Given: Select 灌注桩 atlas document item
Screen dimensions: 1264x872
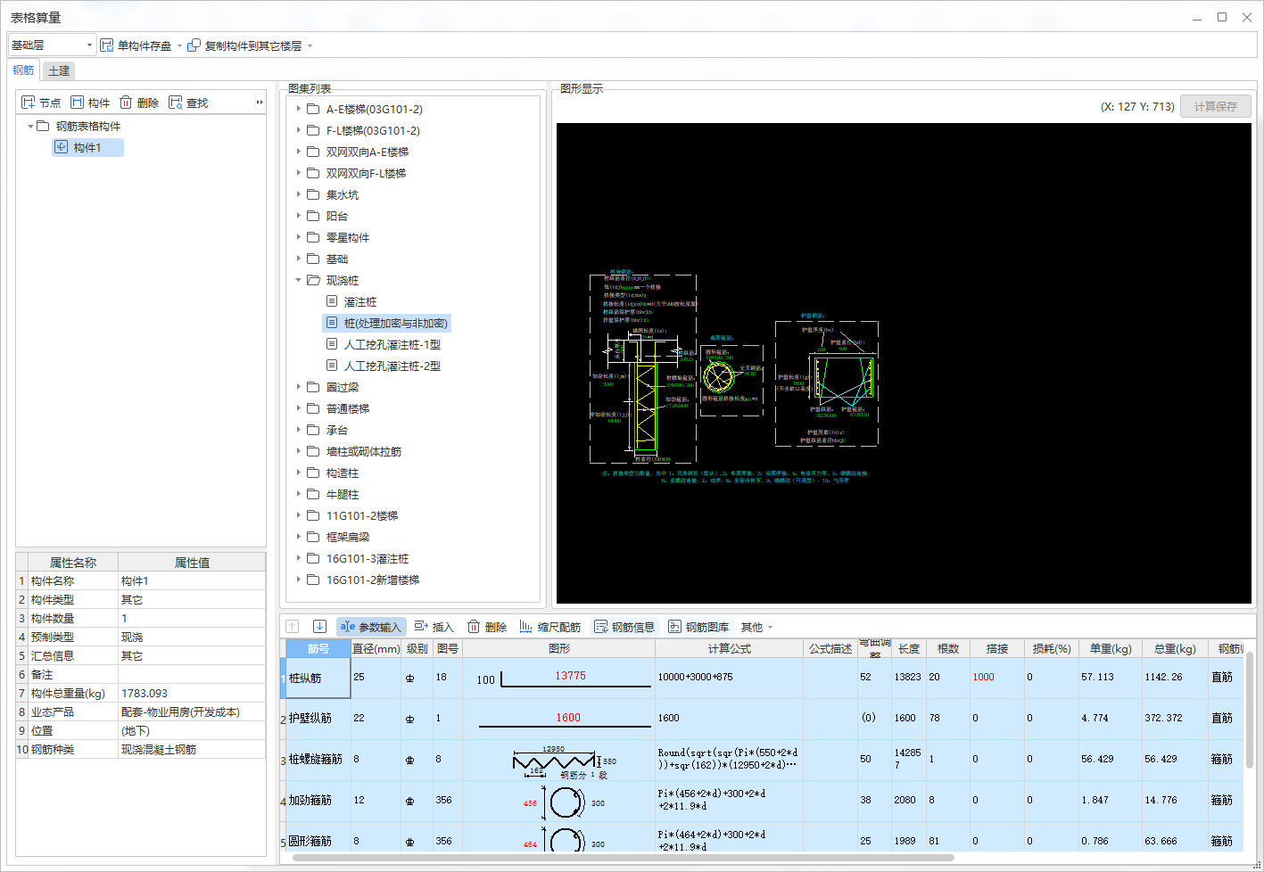Looking at the screenshot, I should (360, 301).
